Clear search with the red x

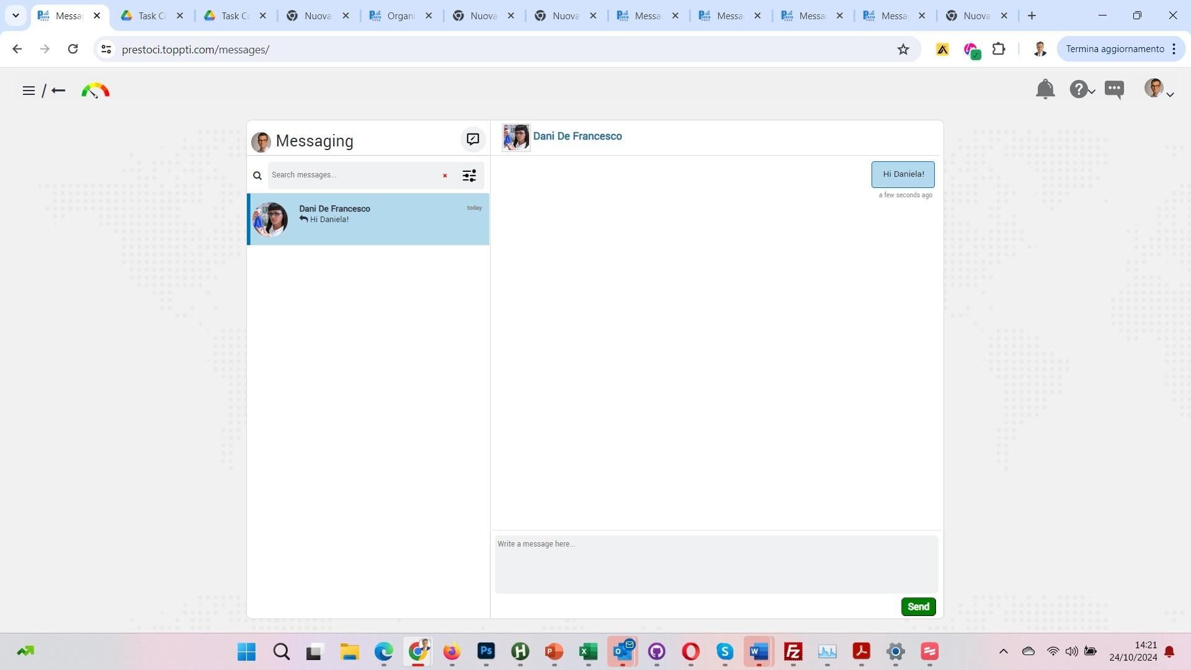[x=445, y=176]
